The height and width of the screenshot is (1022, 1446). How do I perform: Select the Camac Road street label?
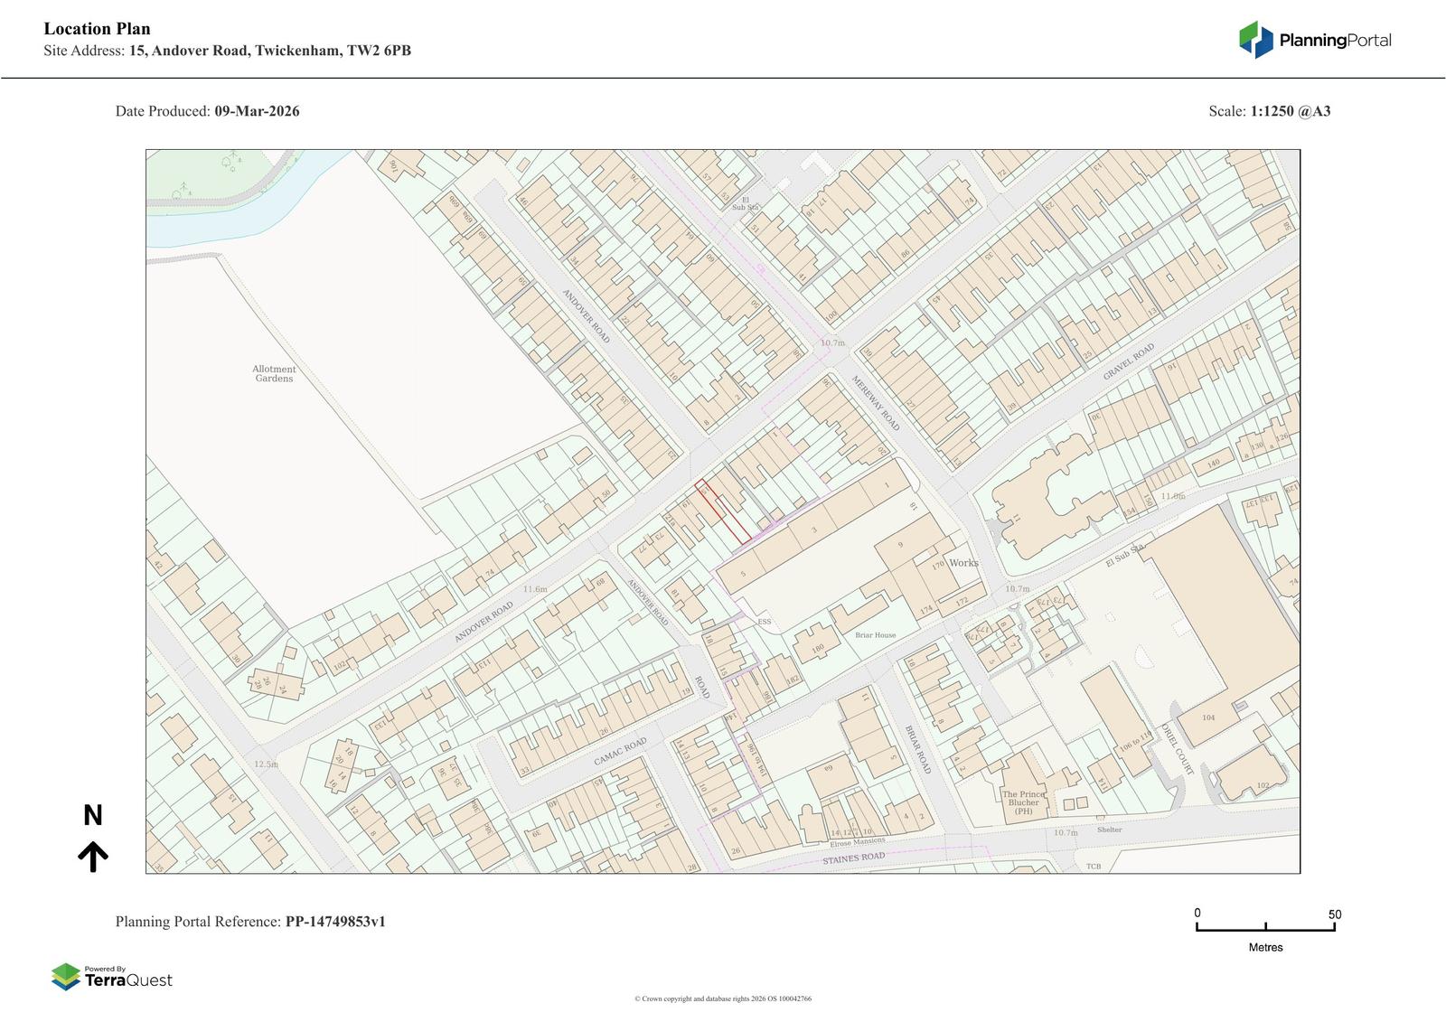[x=620, y=753]
